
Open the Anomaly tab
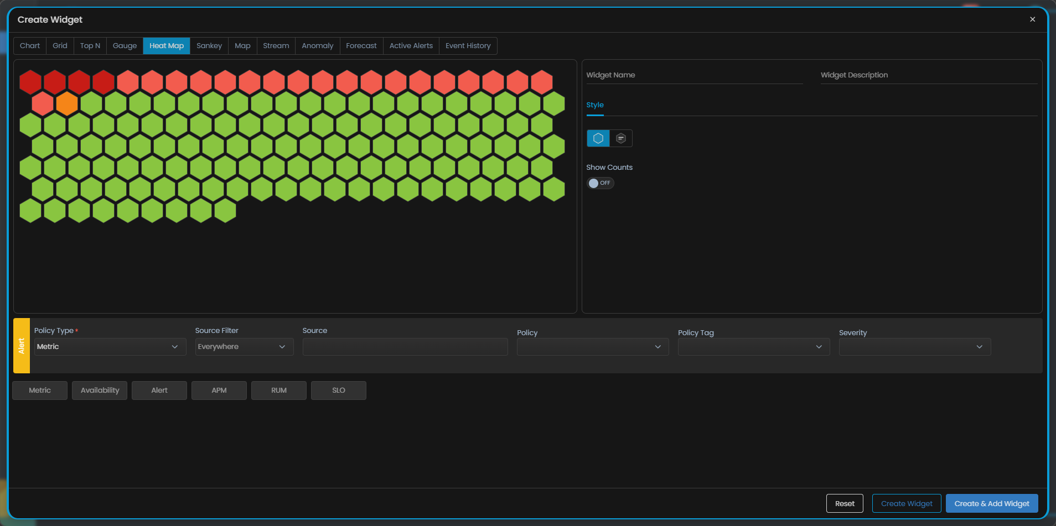(318, 46)
